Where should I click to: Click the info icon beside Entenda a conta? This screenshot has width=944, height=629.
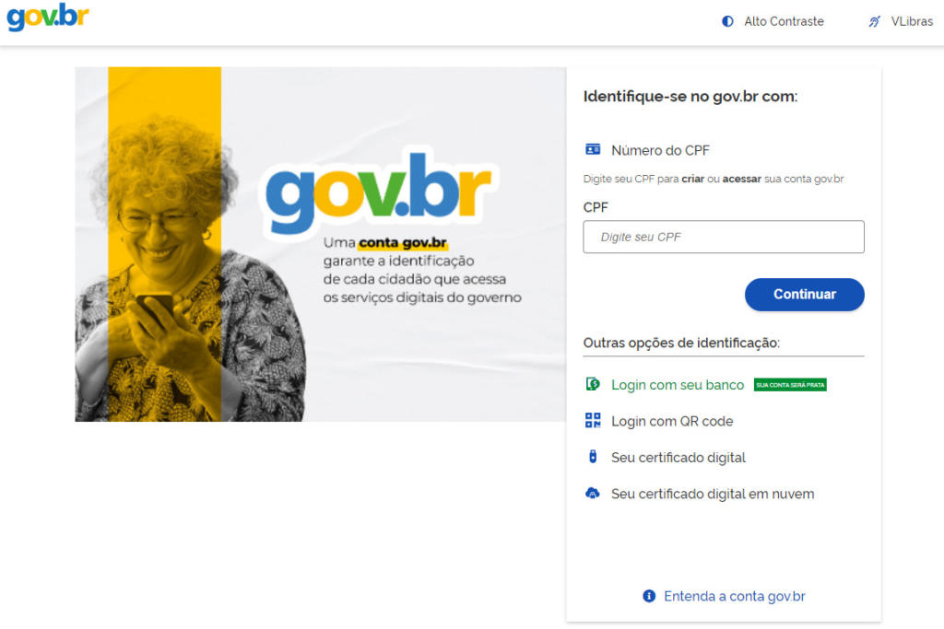648,596
